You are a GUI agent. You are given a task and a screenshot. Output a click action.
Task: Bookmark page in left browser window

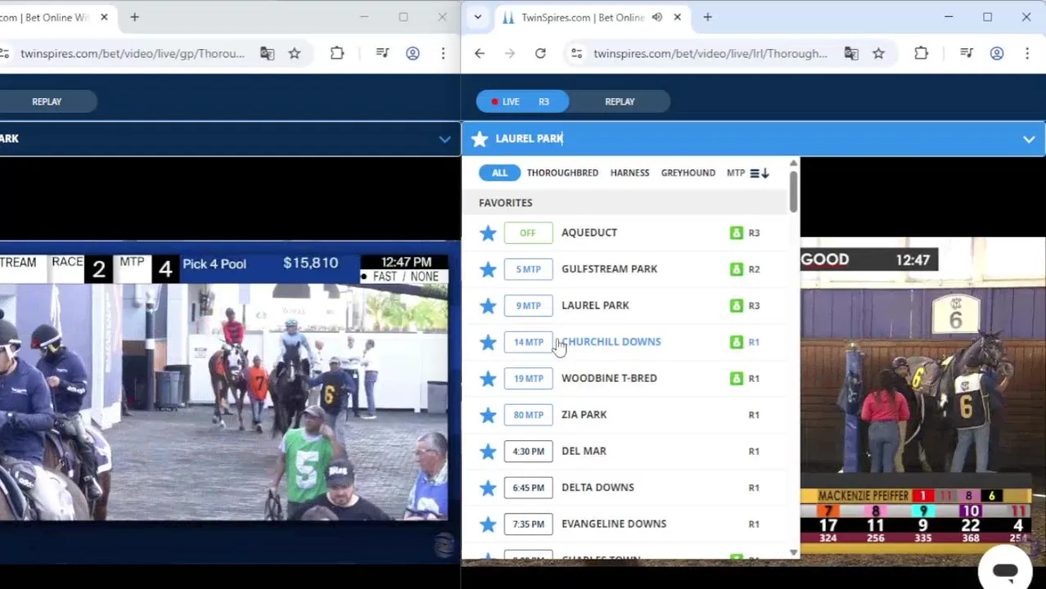tap(294, 54)
